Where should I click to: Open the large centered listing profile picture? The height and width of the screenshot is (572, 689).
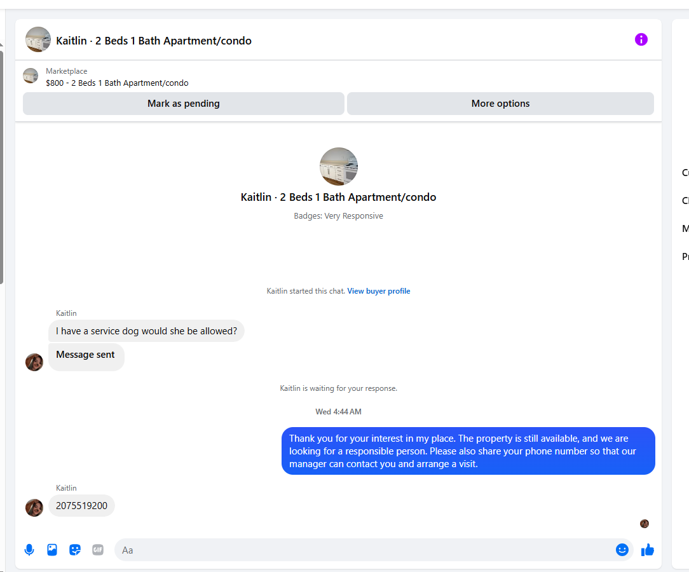pos(338,167)
